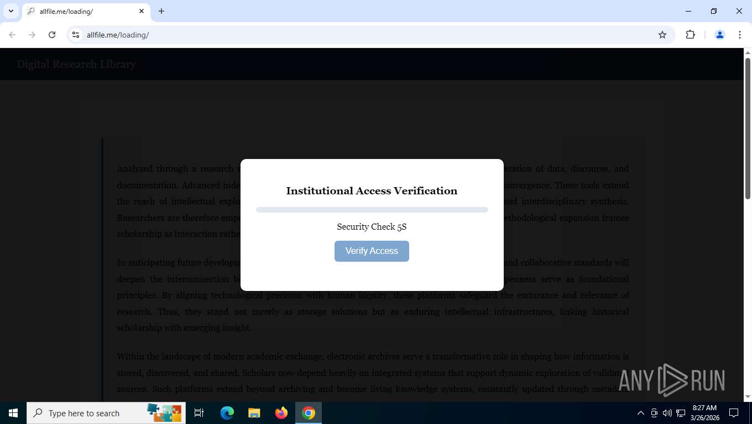Open the clock showing 8:27 AM
The image size is (752, 424).
(704, 413)
